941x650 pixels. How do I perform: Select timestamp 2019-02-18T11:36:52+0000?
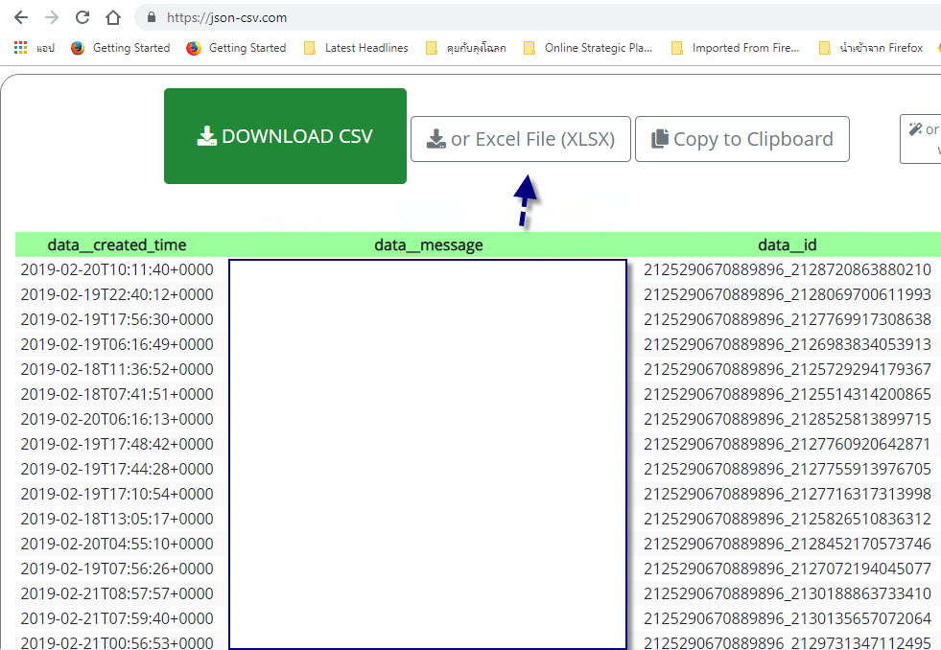[x=117, y=369]
